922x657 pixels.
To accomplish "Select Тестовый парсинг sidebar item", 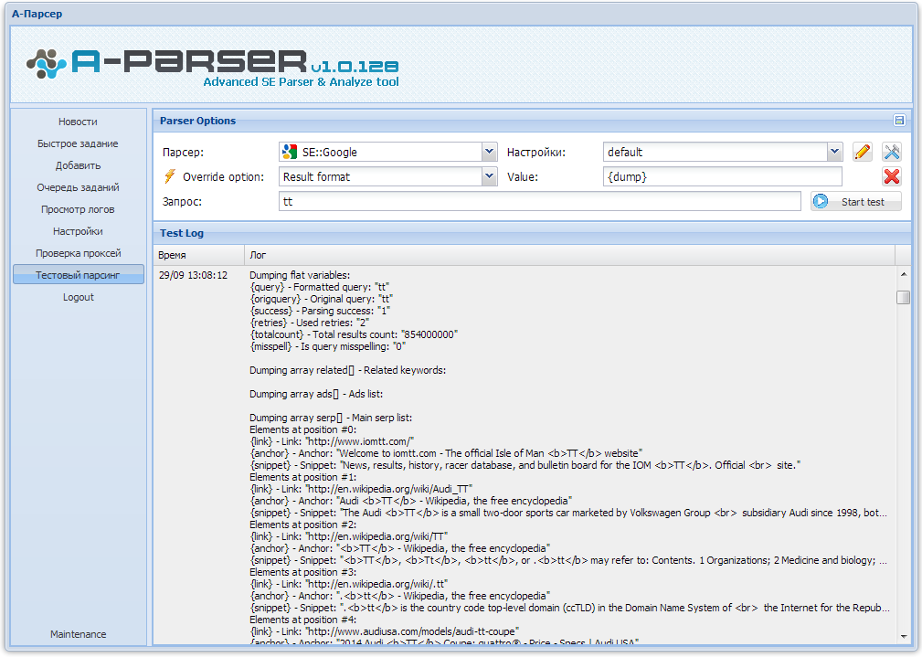I will coord(79,275).
